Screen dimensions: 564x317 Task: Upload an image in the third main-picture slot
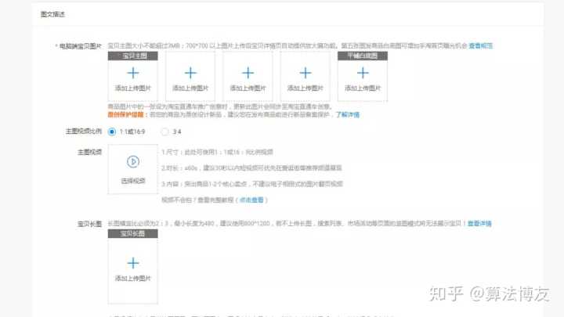[248, 76]
